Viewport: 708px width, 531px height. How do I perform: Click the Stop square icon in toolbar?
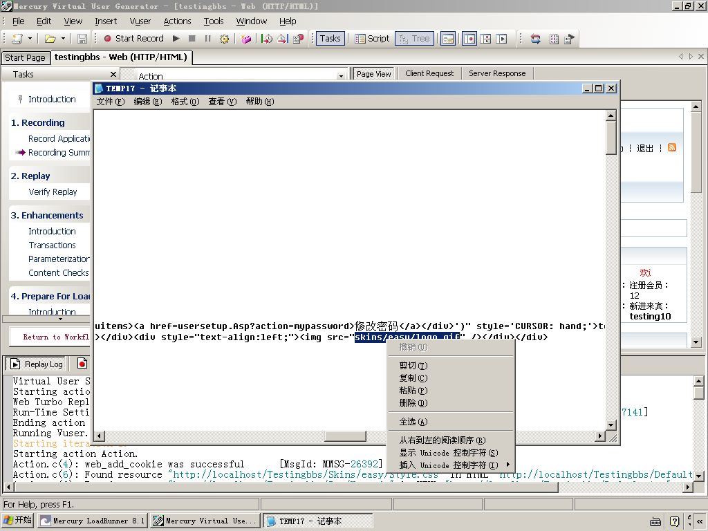(192, 39)
